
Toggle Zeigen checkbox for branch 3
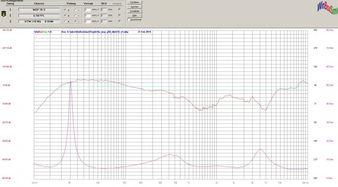pos(119,20)
